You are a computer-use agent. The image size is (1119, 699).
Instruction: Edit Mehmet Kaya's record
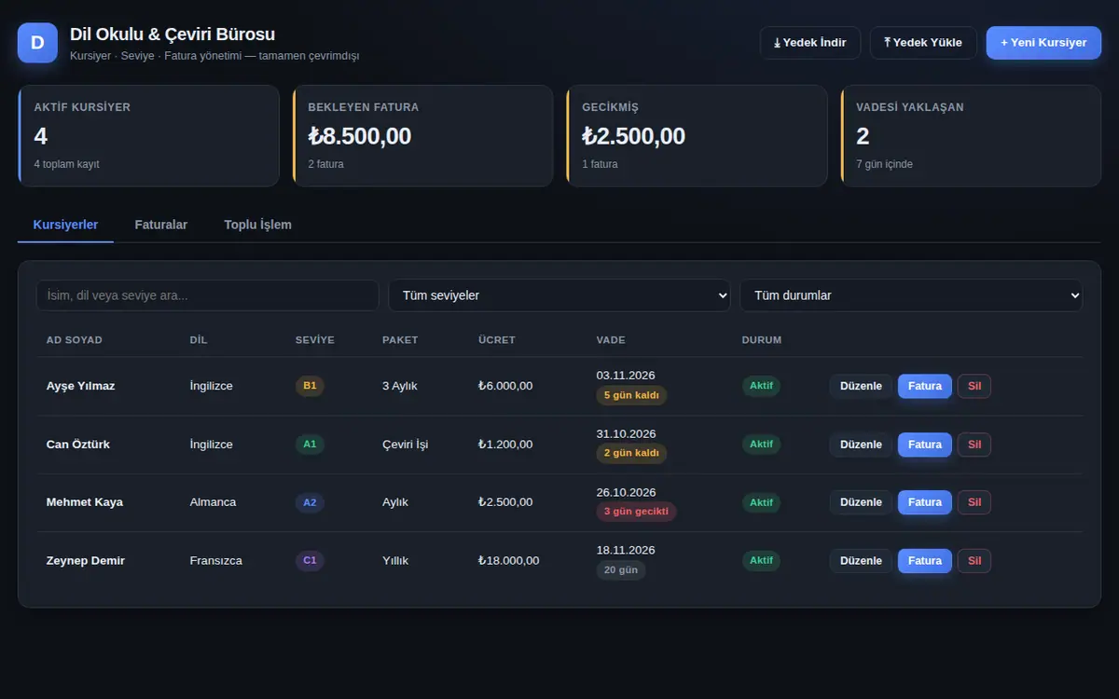click(861, 502)
